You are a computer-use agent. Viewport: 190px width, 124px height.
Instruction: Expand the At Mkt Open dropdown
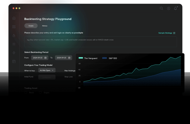click(47, 70)
